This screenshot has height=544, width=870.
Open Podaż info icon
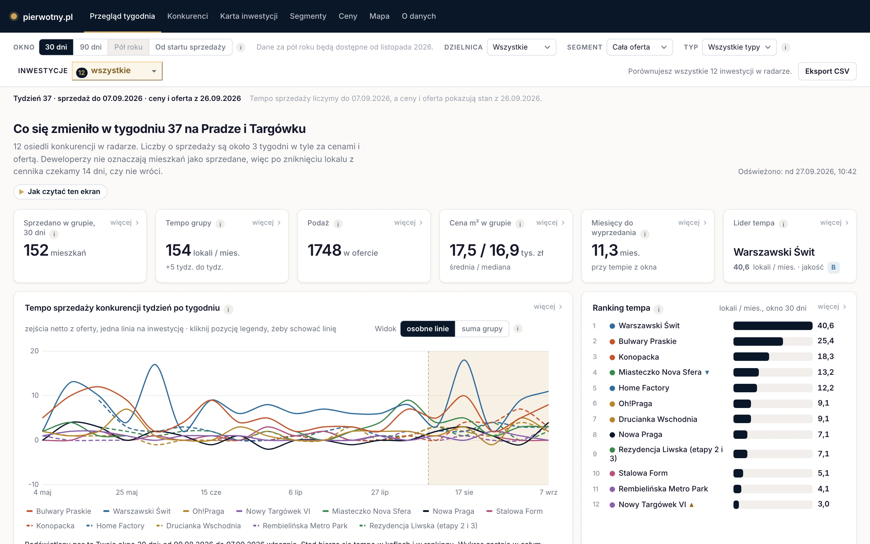pos(338,224)
